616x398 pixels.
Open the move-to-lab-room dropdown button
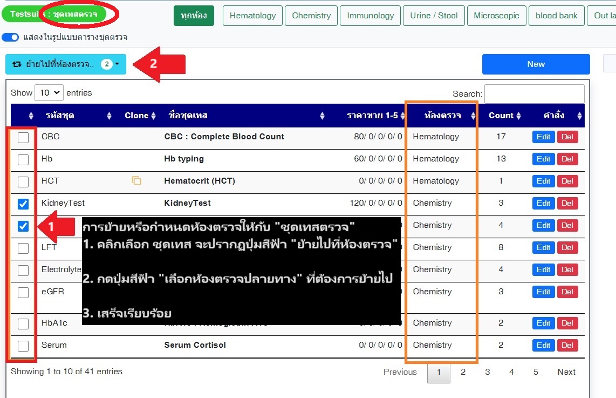pyautogui.click(x=66, y=64)
